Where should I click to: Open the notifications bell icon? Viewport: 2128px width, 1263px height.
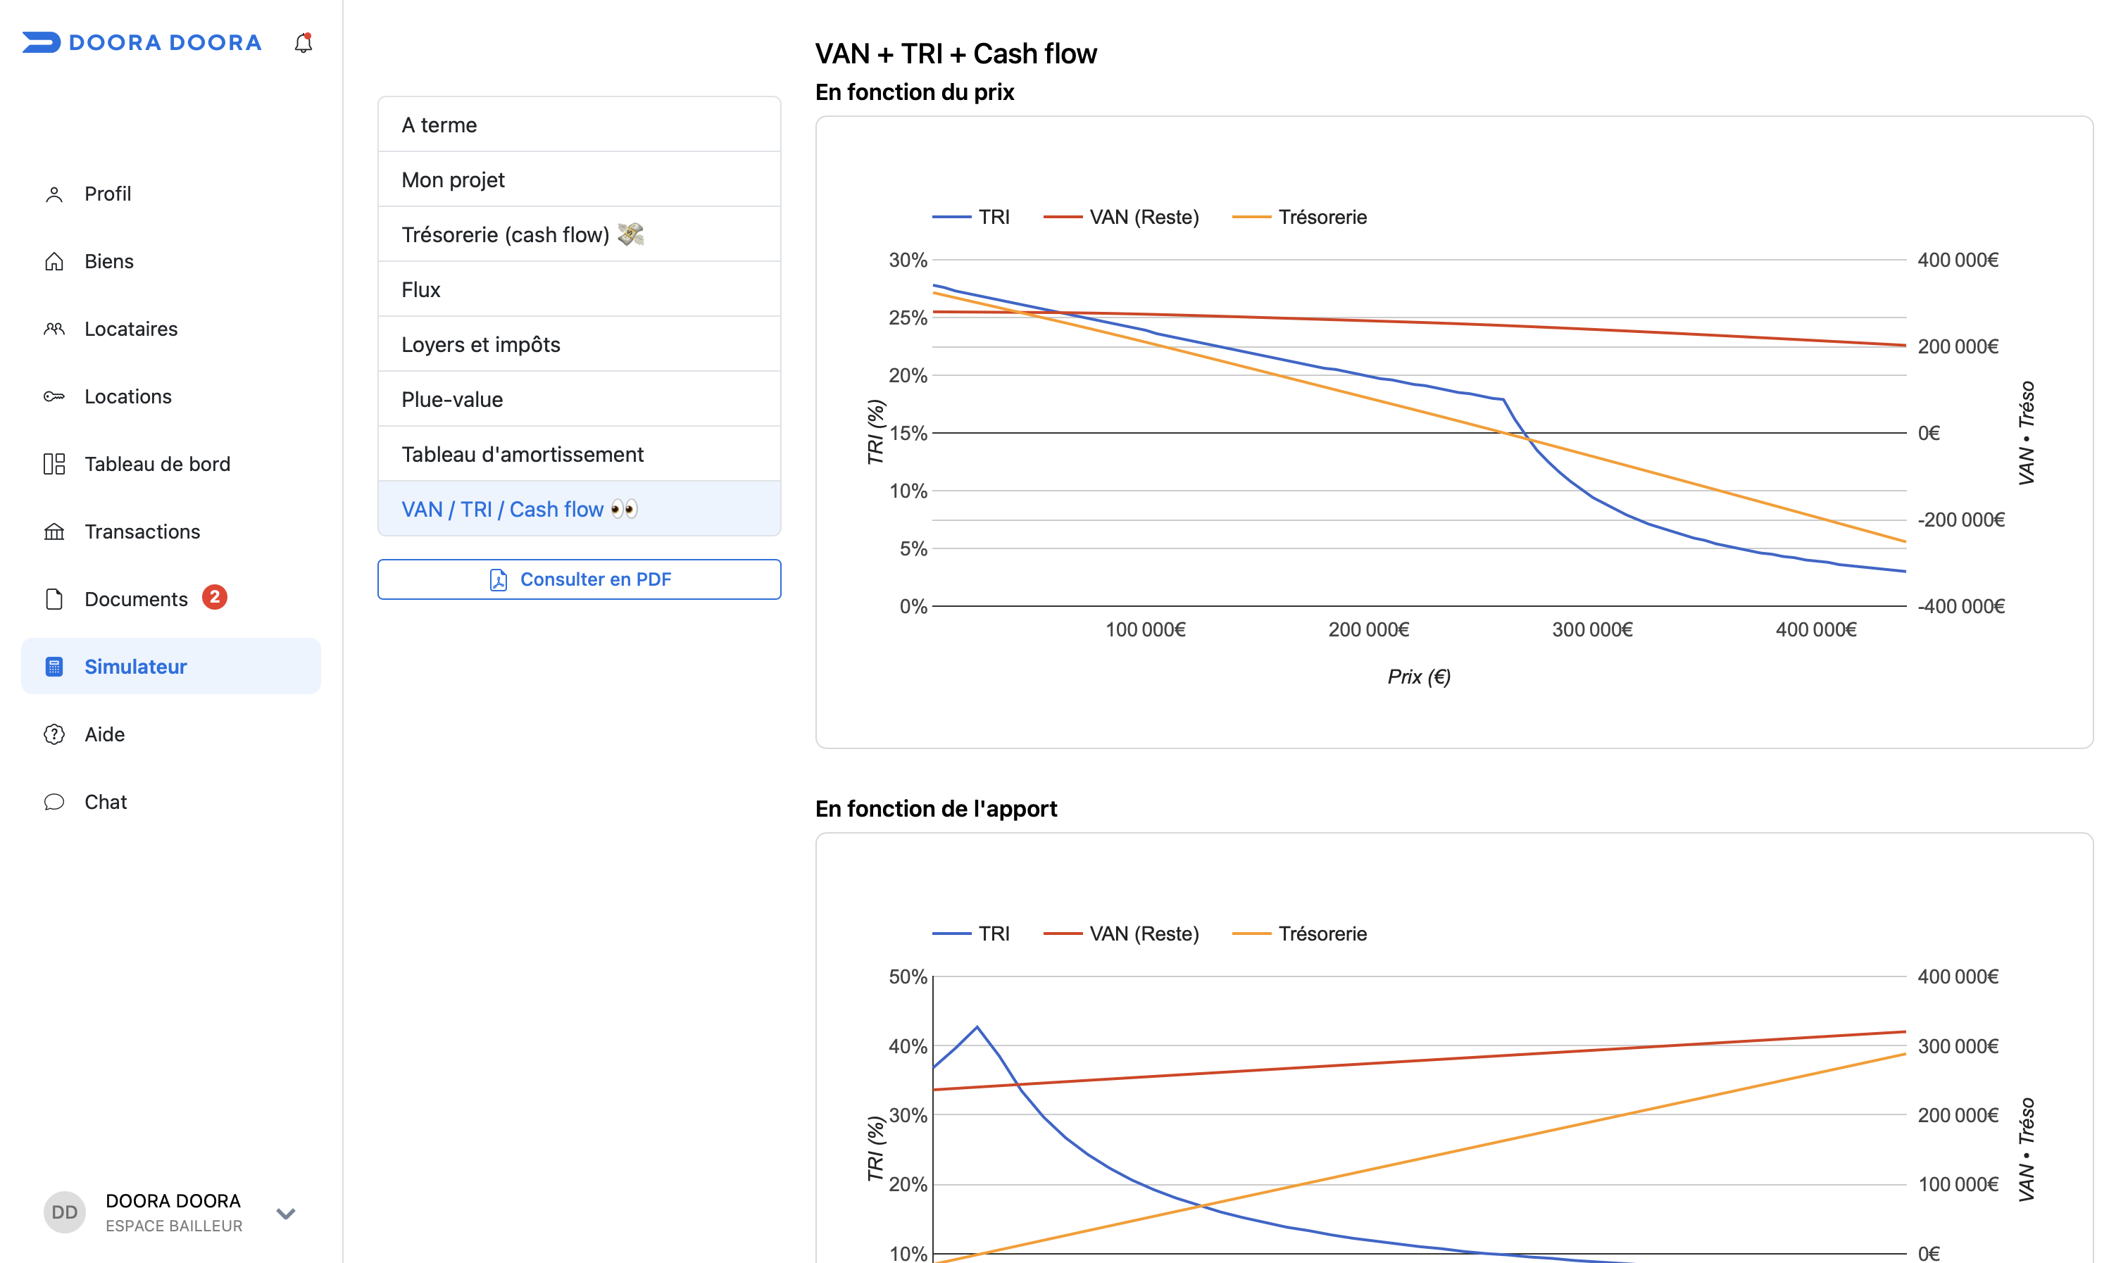[303, 42]
